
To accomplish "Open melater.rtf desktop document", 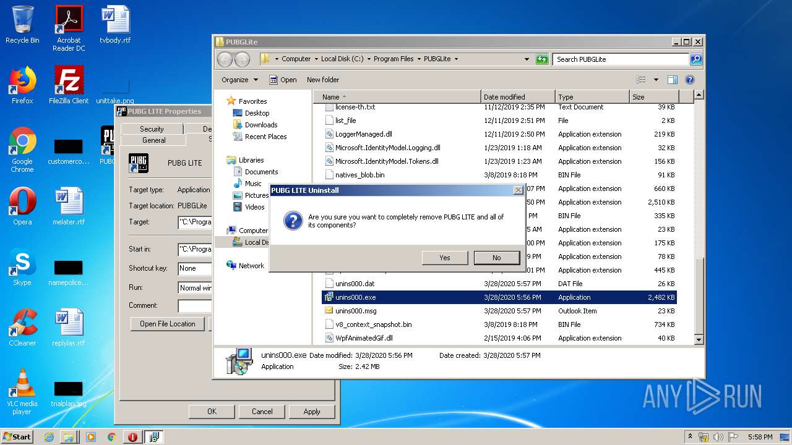I will (x=69, y=206).
